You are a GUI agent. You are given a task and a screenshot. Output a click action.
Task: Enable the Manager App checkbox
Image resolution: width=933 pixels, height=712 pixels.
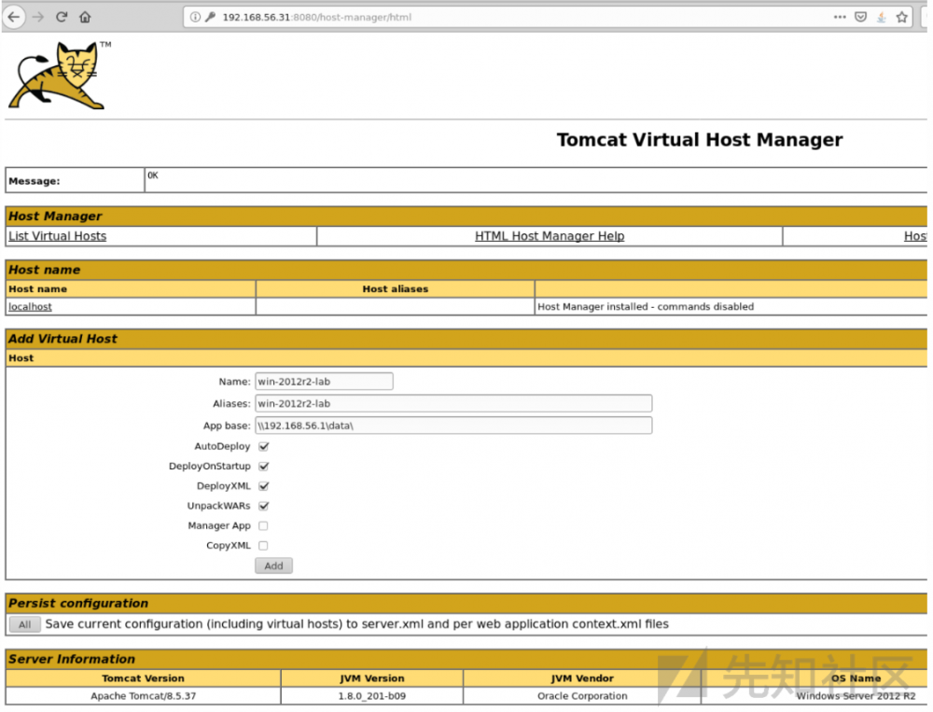tap(263, 525)
